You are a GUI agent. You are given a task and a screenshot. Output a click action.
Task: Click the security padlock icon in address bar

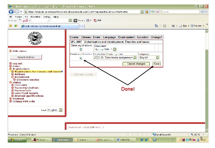tap(147, 12)
